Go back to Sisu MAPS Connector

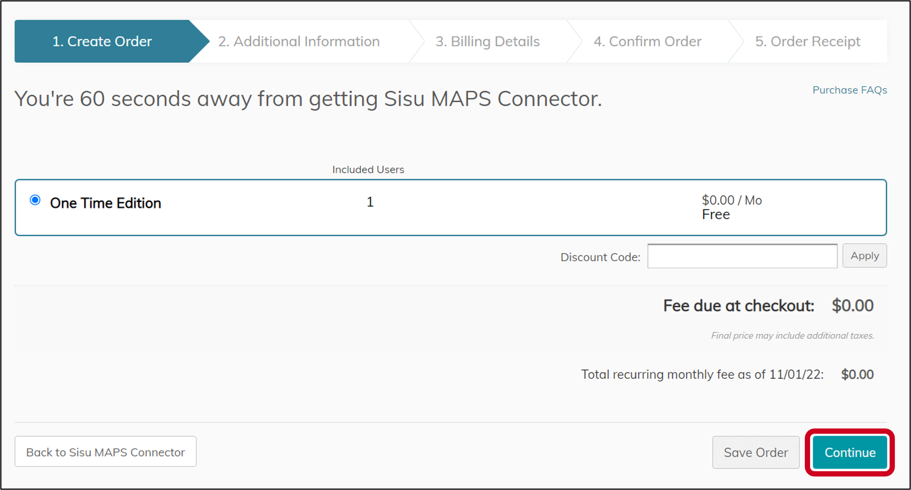105,452
